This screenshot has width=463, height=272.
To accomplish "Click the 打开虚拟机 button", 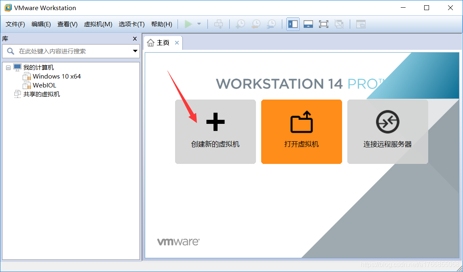I will click(302, 132).
